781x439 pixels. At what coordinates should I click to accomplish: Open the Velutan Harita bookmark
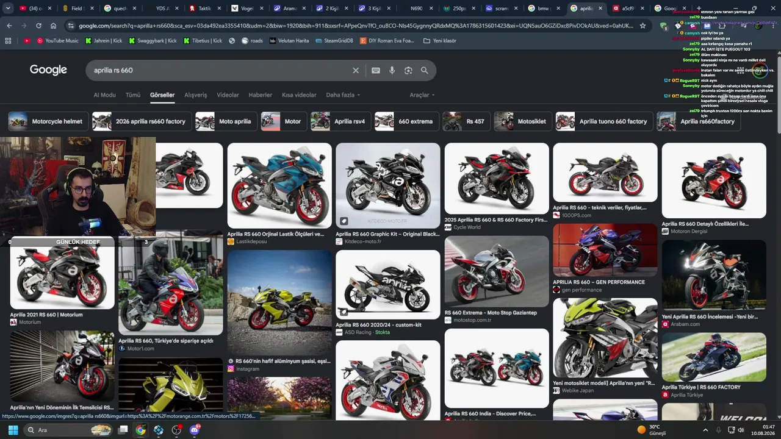(289, 41)
